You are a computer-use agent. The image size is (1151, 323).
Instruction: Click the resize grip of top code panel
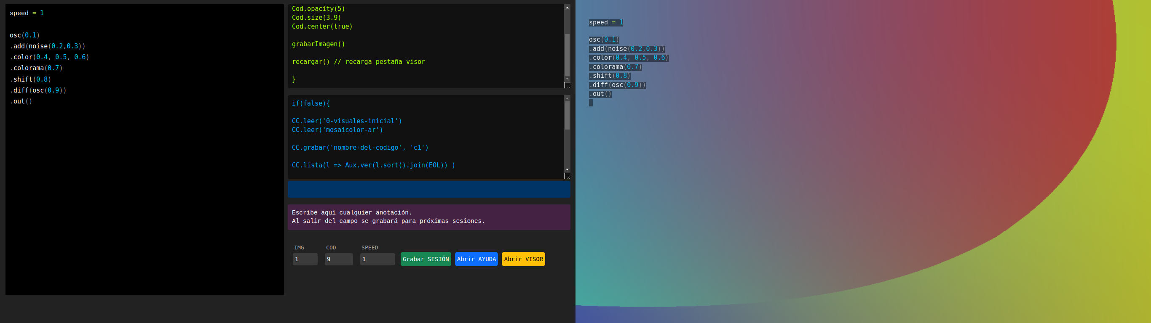(567, 85)
